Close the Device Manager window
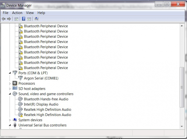The width and height of the screenshot is (187, 139). pyautogui.click(x=178, y=4)
